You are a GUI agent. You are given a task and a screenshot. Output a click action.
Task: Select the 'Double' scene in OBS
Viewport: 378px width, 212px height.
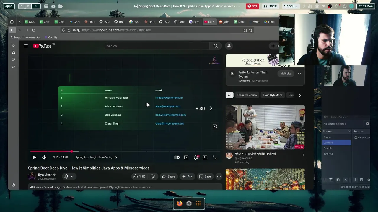click(x=337, y=148)
